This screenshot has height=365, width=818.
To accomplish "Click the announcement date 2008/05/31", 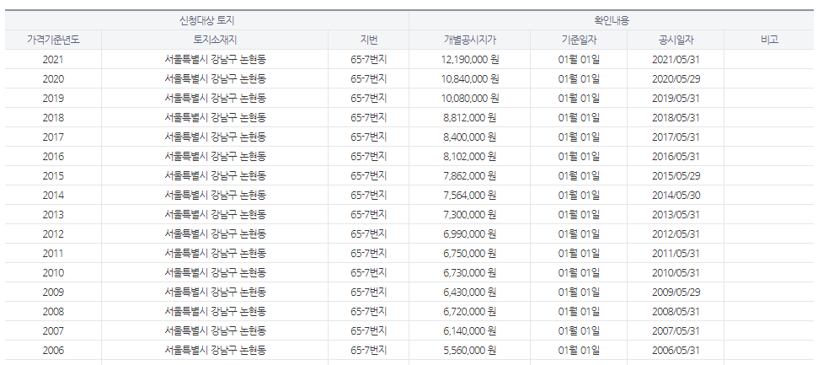I will click(x=676, y=312).
